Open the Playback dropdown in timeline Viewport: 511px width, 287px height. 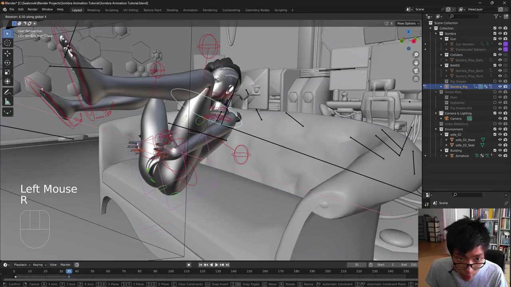coord(22,265)
